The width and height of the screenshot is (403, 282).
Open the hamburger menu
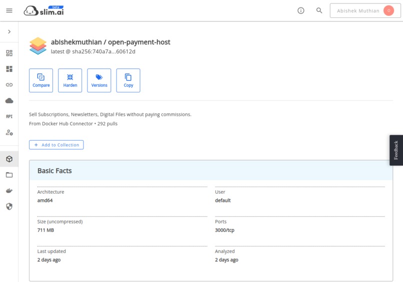pyautogui.click(x=9, y=10)
